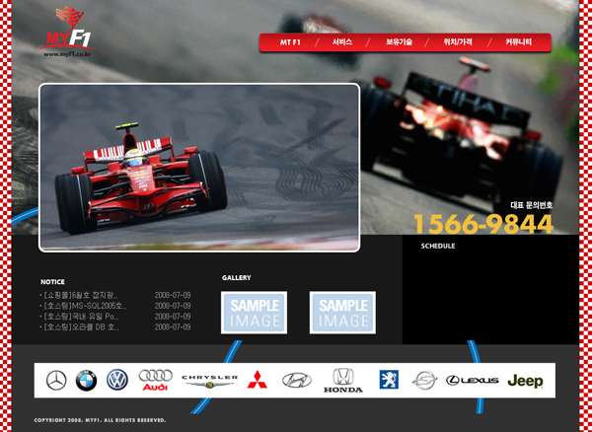Select the Lexus logo
The image size is (592, 432).
[x=472, y=381]
